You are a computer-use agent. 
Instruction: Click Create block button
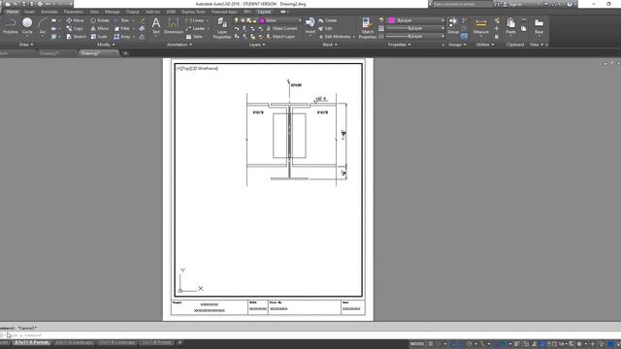tap(328, 20)
